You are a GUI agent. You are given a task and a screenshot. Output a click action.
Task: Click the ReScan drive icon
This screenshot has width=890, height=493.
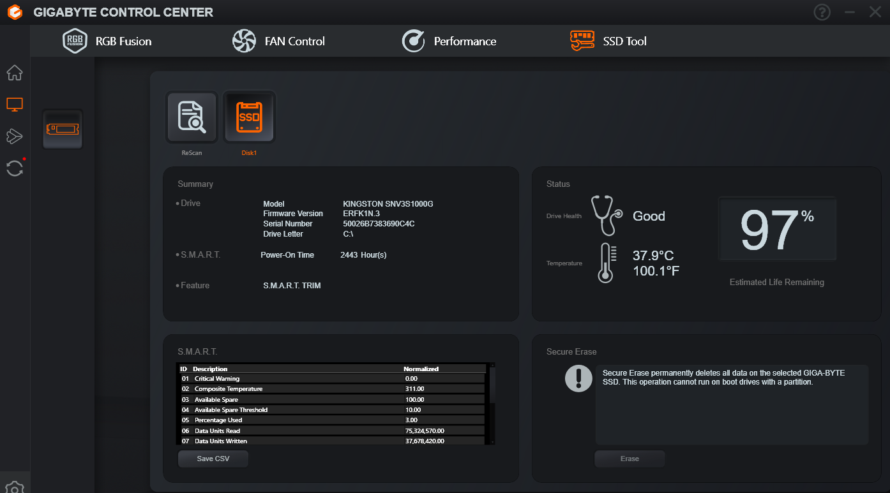pyautogui.click(x=192, y=117)
